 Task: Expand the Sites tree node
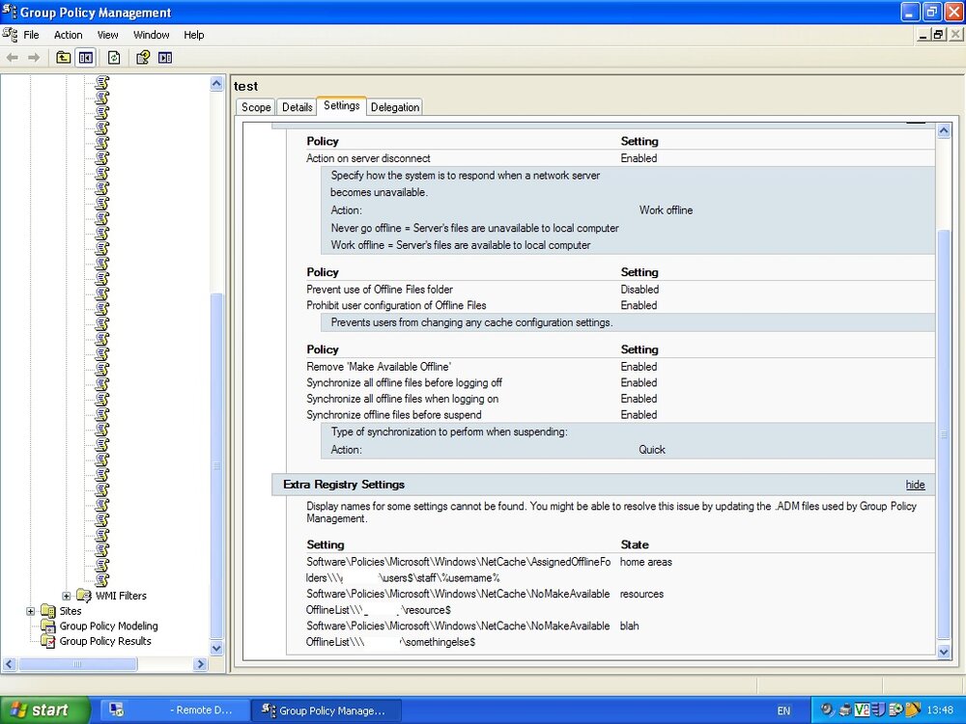(x=31, y=611)
